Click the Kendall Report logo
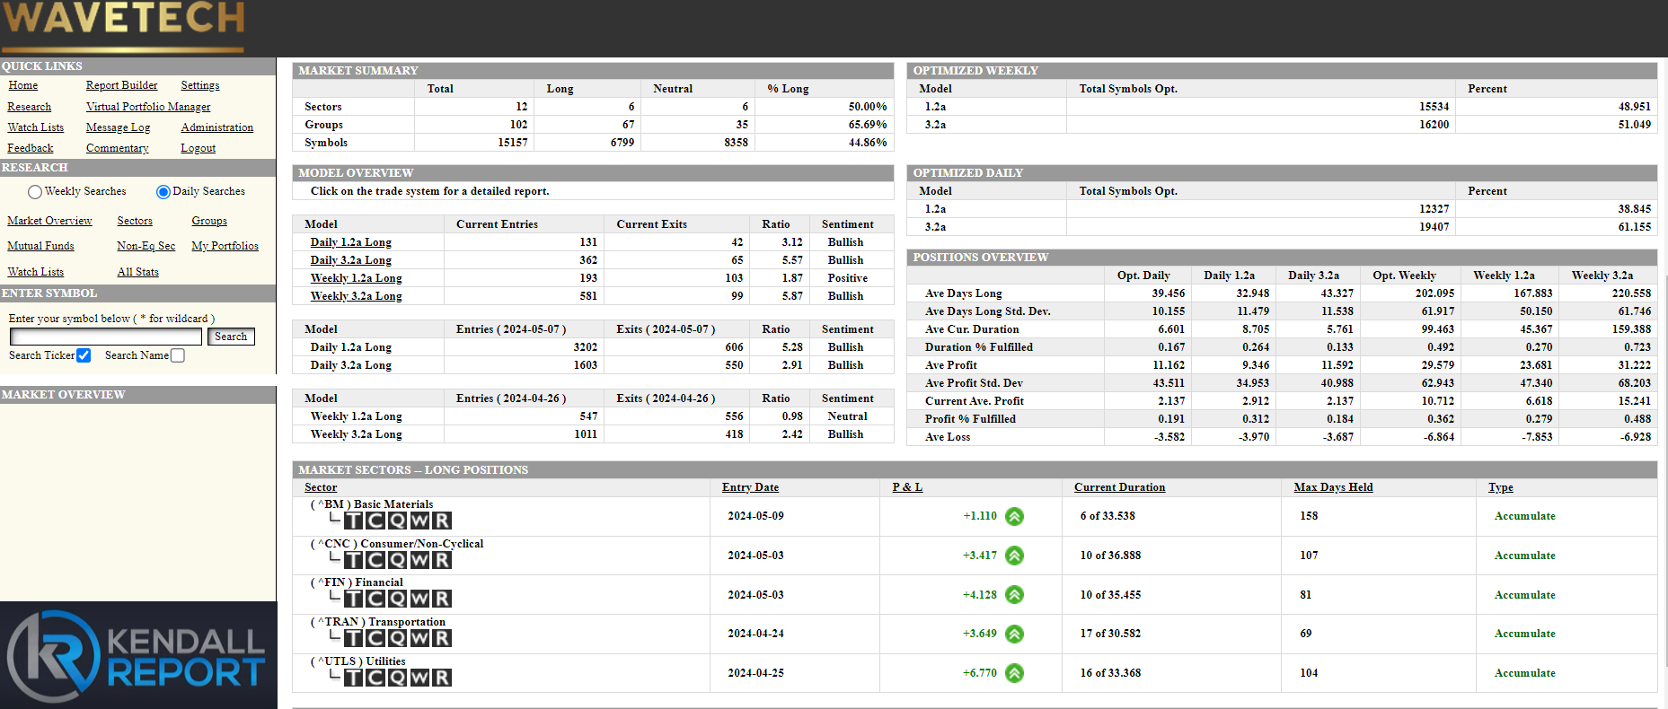 (x=138, y=655)
